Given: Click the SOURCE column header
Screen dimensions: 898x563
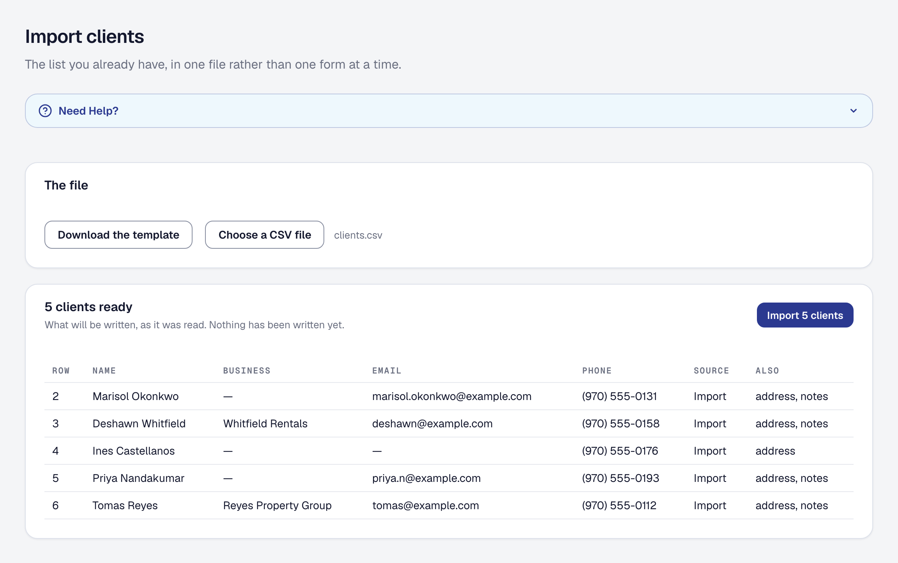Looking at the screenshot, I should point(711,370).
